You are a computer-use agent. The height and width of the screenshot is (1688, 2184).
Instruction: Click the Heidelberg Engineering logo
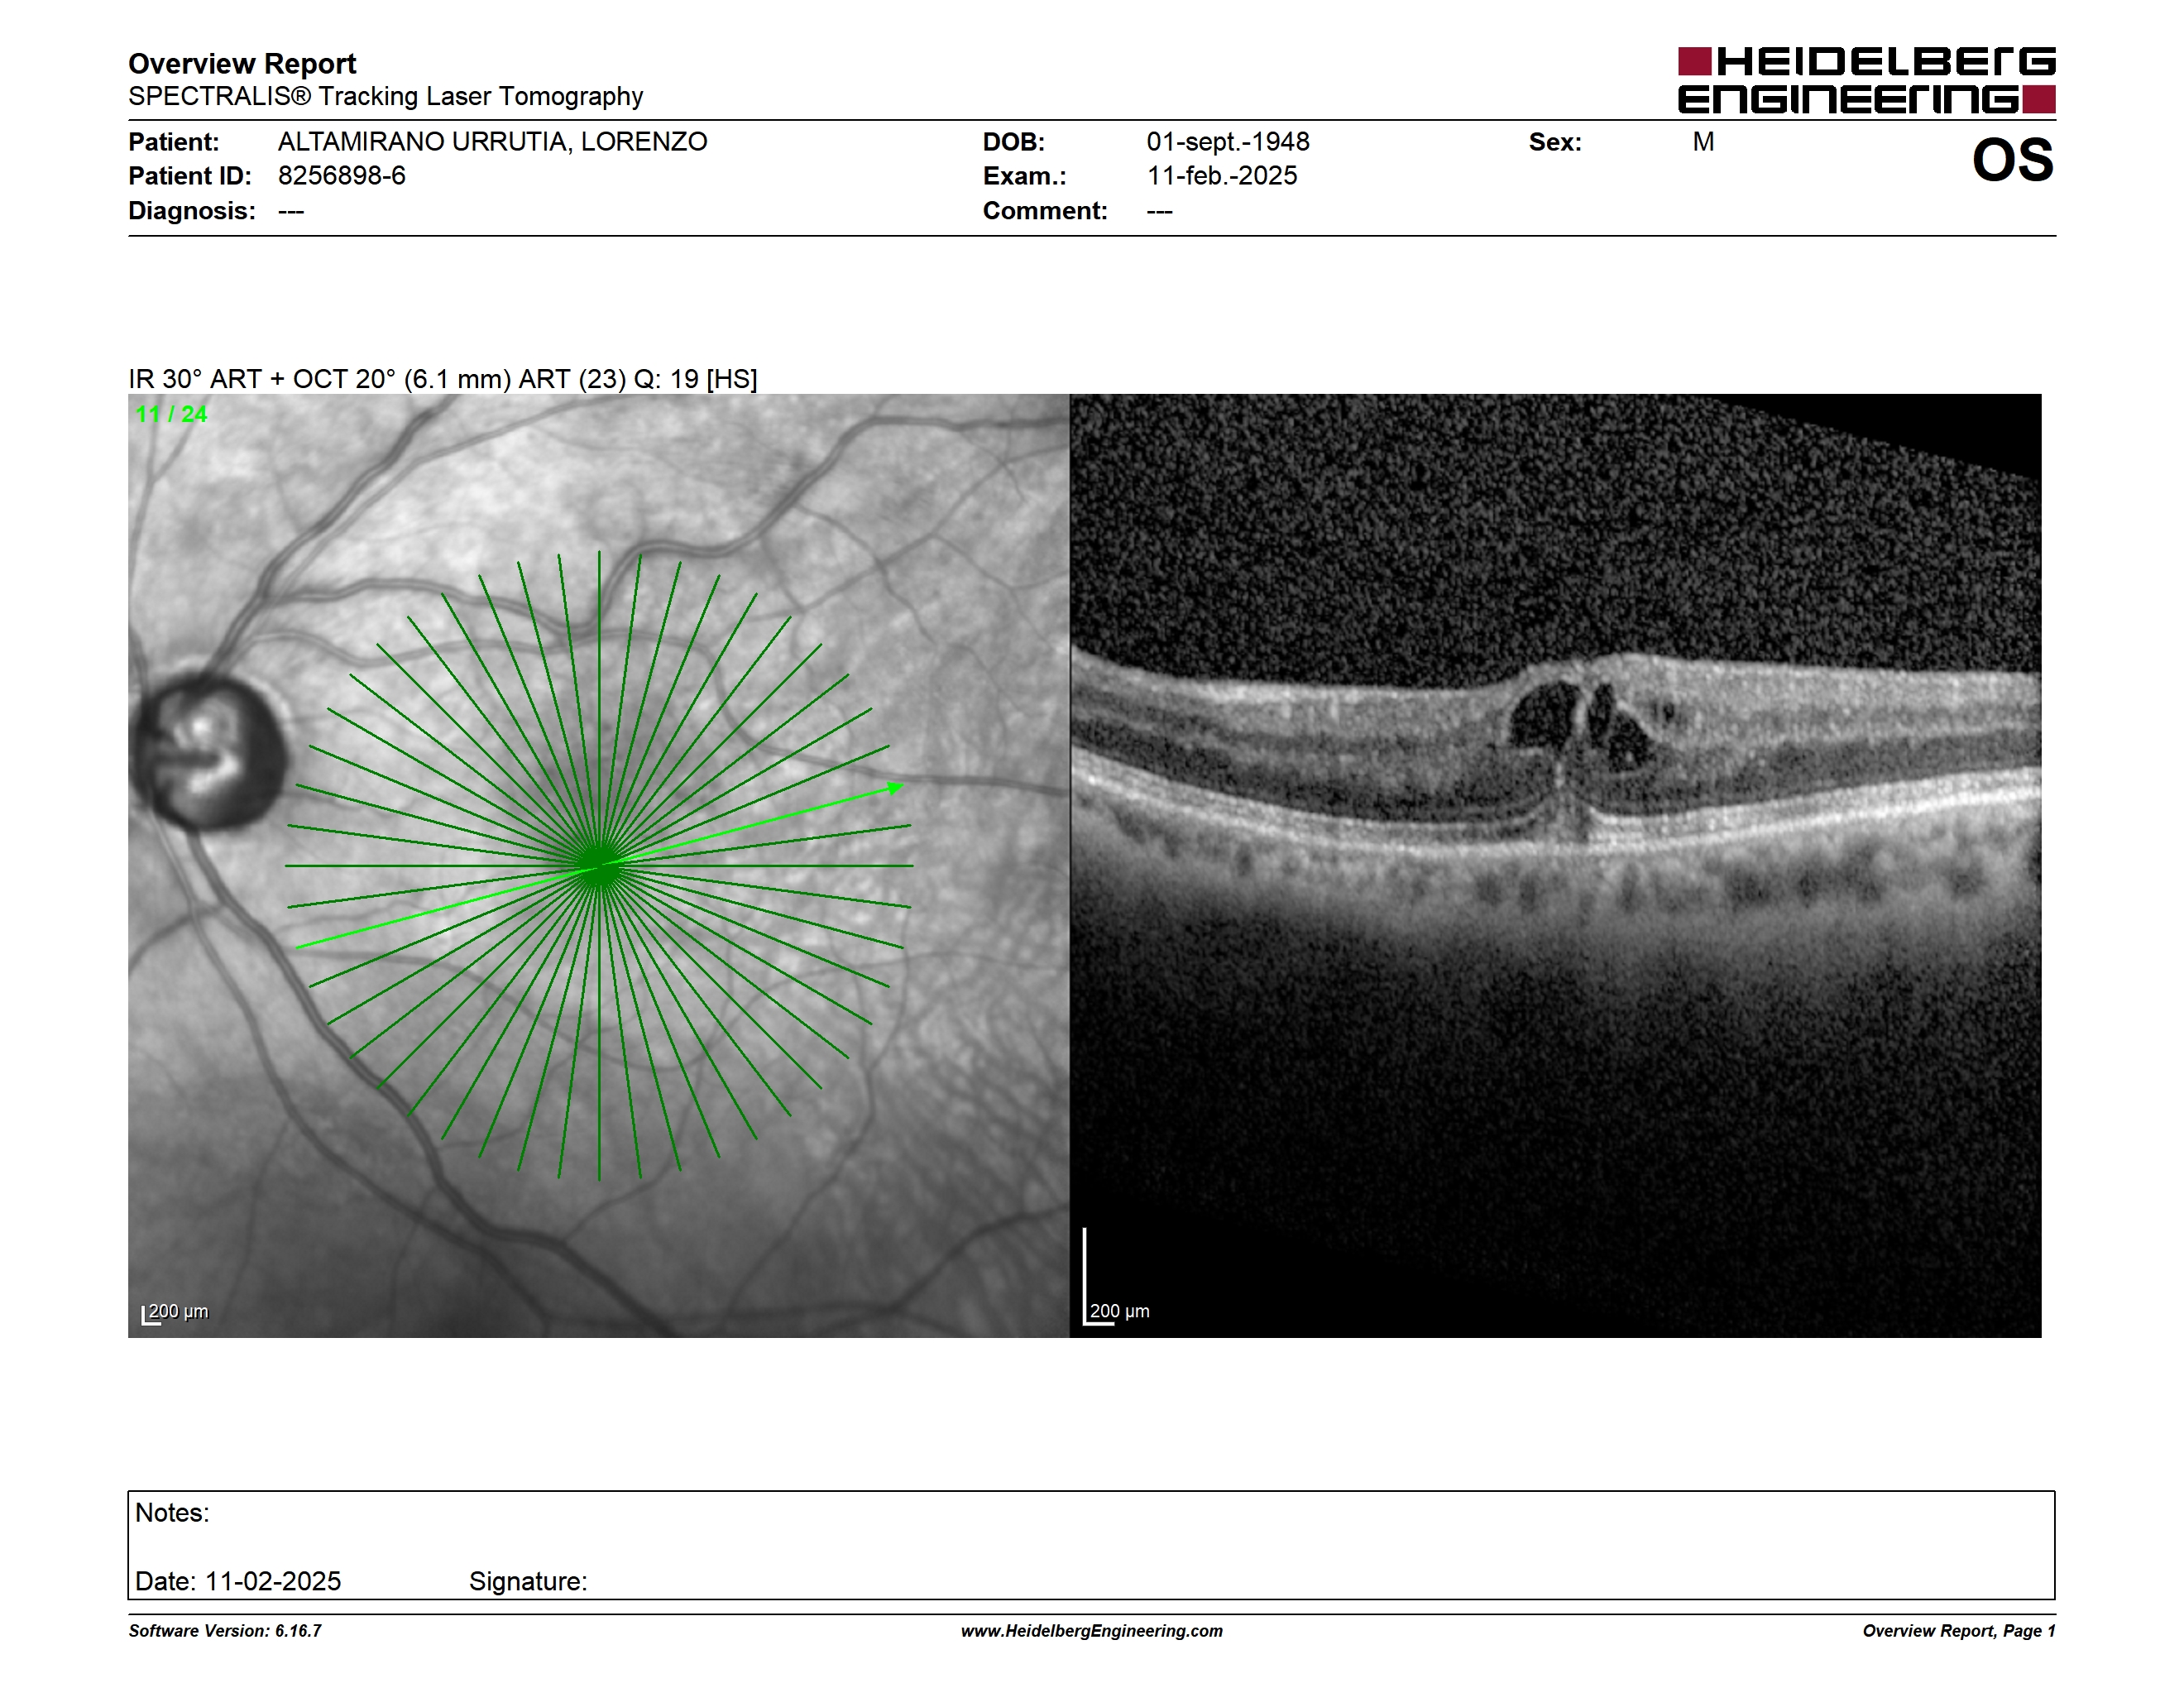pyautogui.click(x=1866, y=80)
